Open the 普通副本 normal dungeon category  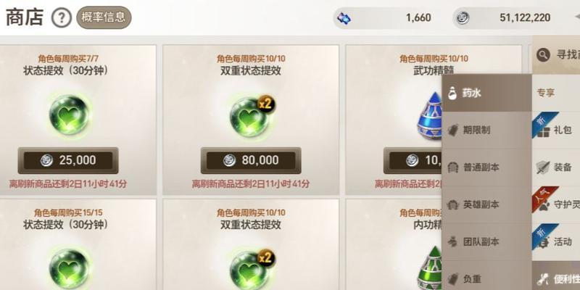pyautogui.click(x=486, y=167)
